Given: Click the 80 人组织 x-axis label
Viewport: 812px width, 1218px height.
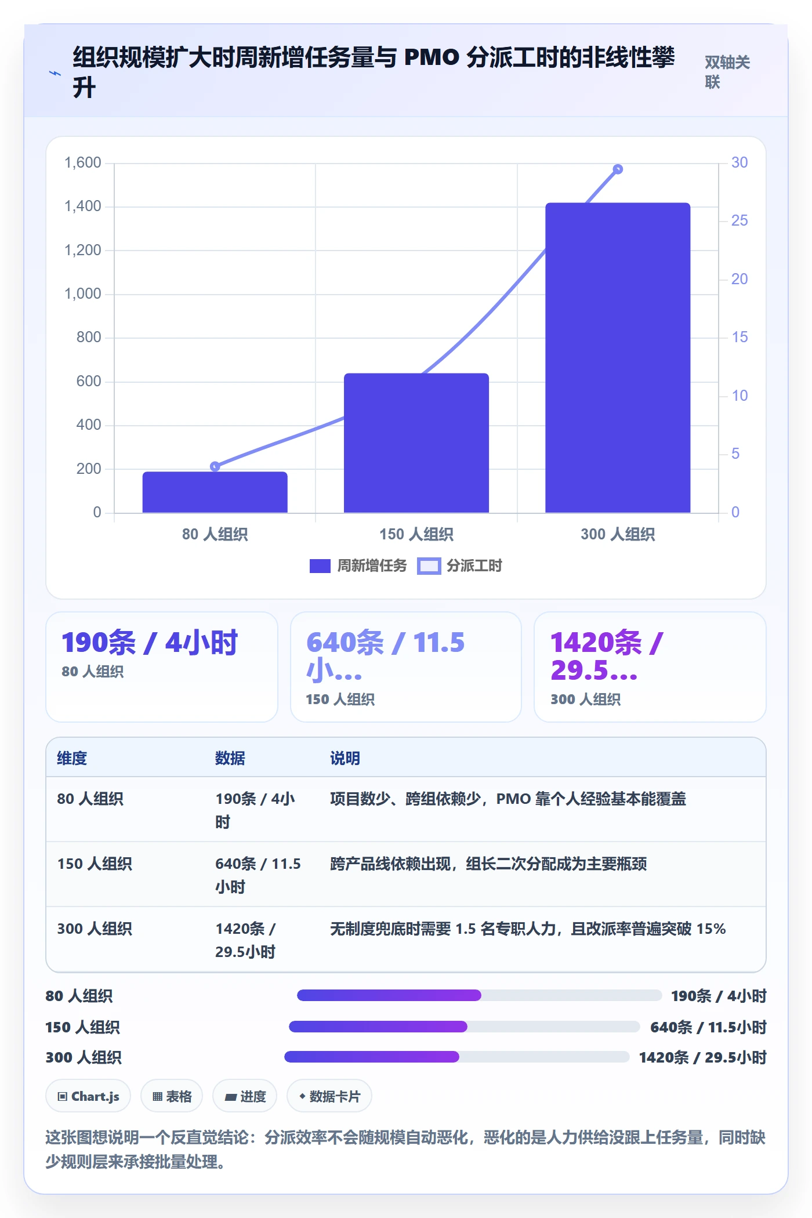Looking at the screenshot, I should pyautogui.click(x=215, y=534).
